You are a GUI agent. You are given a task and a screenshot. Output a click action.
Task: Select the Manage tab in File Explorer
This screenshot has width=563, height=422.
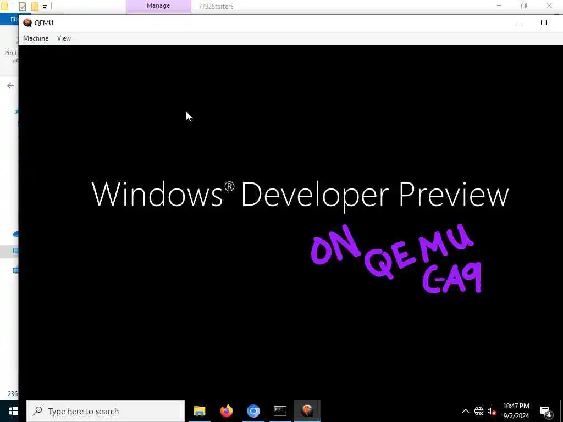pyautogui.click(x=158, y=5)
